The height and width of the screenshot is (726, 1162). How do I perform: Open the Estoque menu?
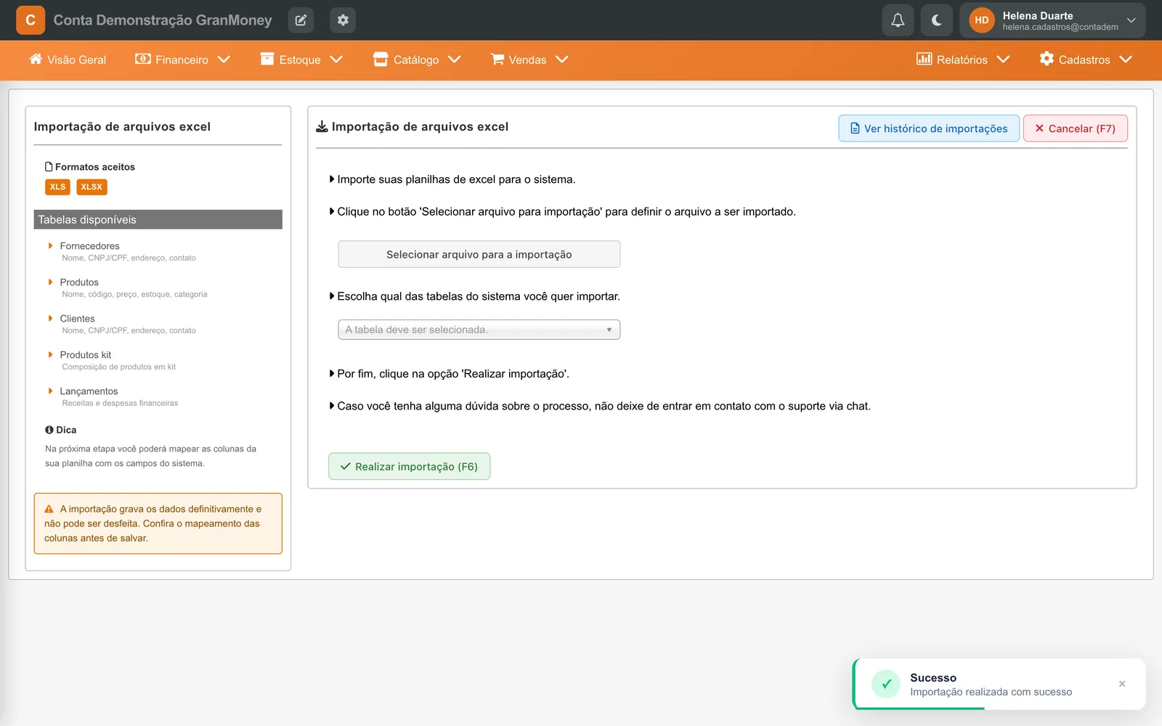[301, 60]
